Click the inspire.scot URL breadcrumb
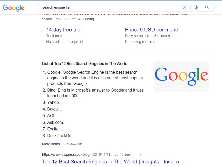 pos(88,154)
